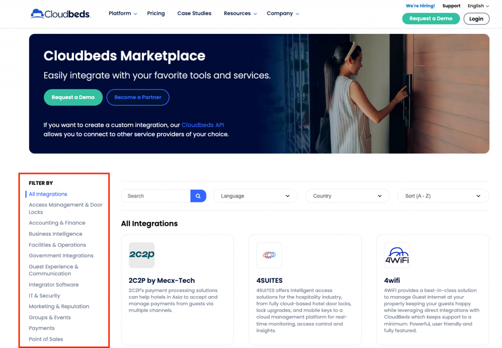502x348 pixels.
Task: Click the Become a Partner button
Action: pyautogui.click(x=138, y=98)
